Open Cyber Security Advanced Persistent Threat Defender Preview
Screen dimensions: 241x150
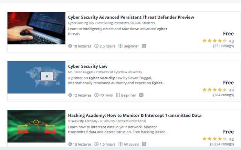[x=131, y=17]
